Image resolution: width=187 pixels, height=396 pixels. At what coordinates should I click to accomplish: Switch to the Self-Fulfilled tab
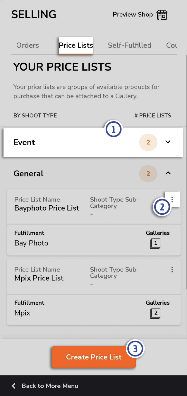tap(130, 45)
